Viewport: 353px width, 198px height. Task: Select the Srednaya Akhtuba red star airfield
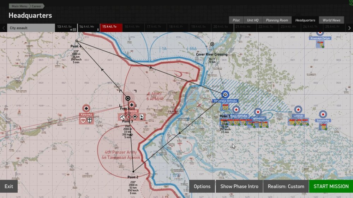[236, 110]
